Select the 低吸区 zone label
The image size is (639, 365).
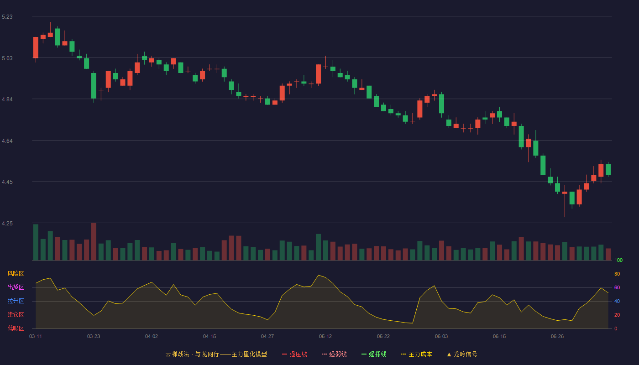(16, 328)
